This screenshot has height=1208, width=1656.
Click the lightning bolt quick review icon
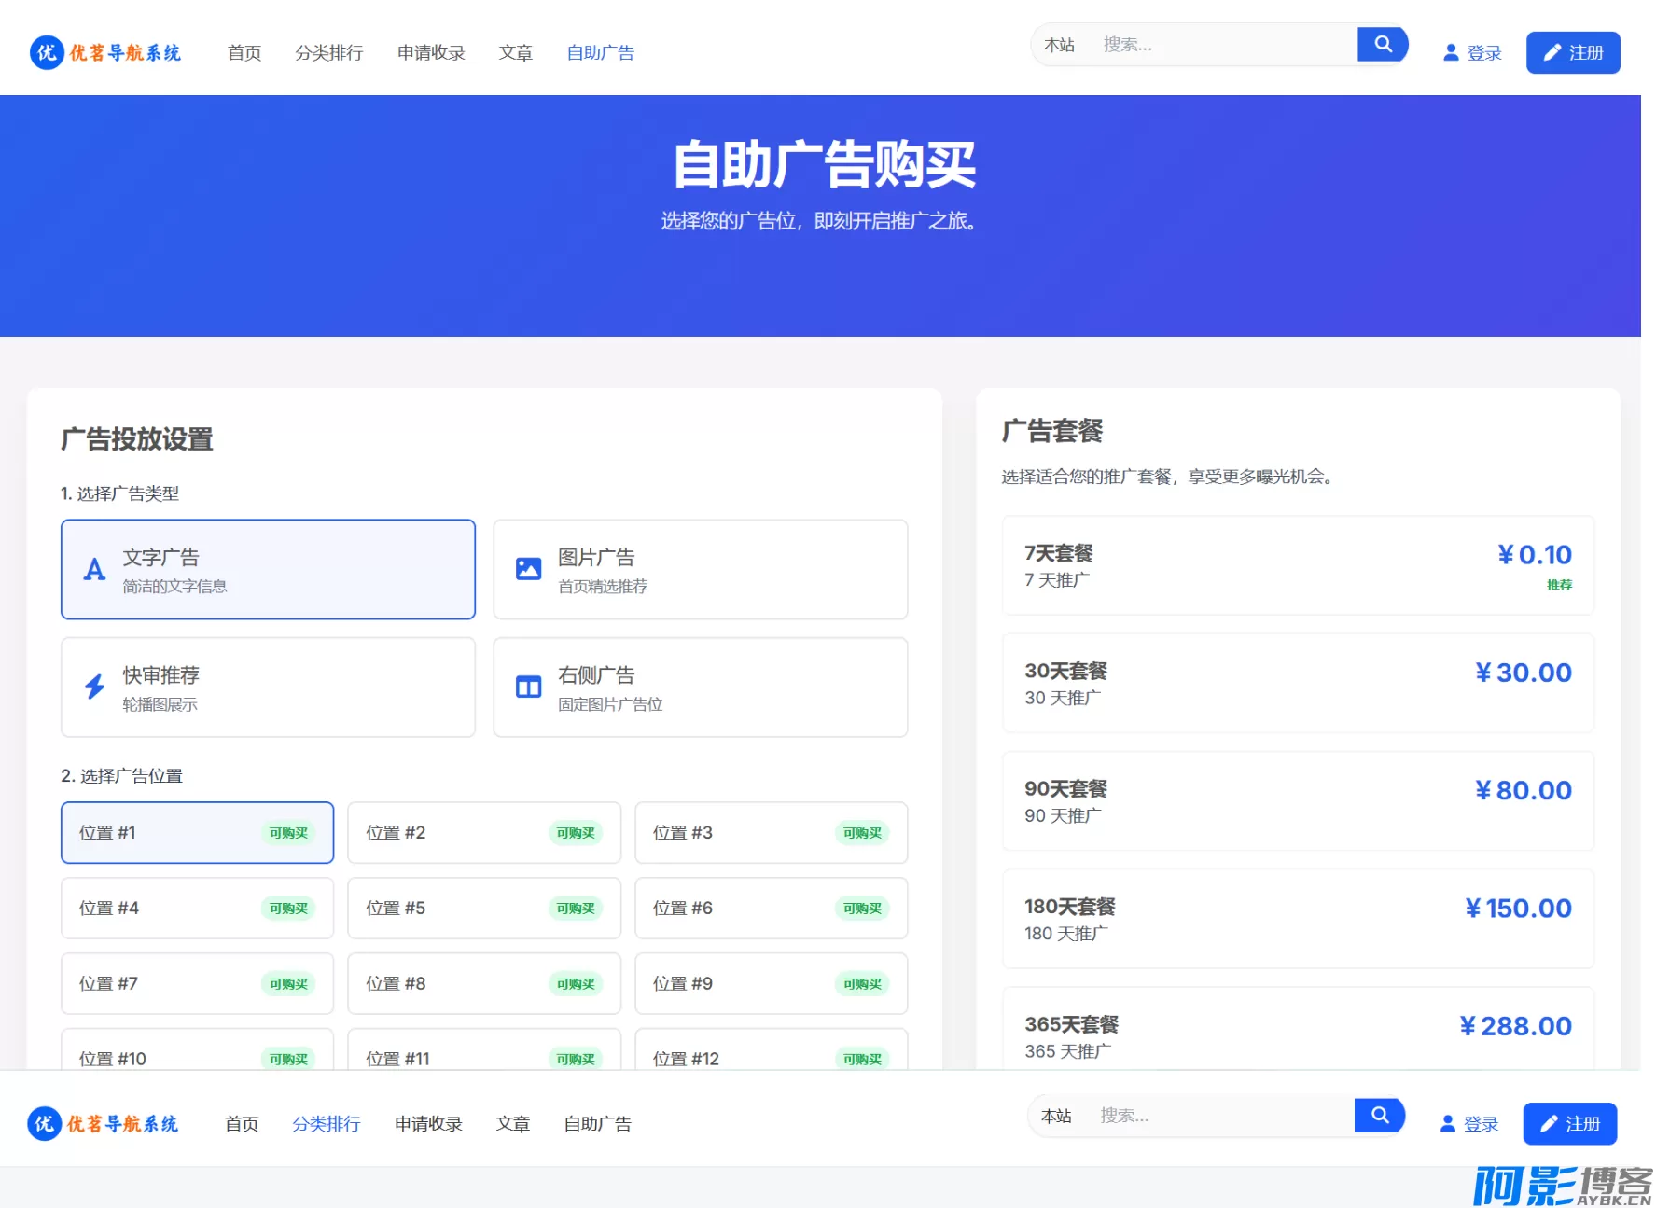pos(94,687)
